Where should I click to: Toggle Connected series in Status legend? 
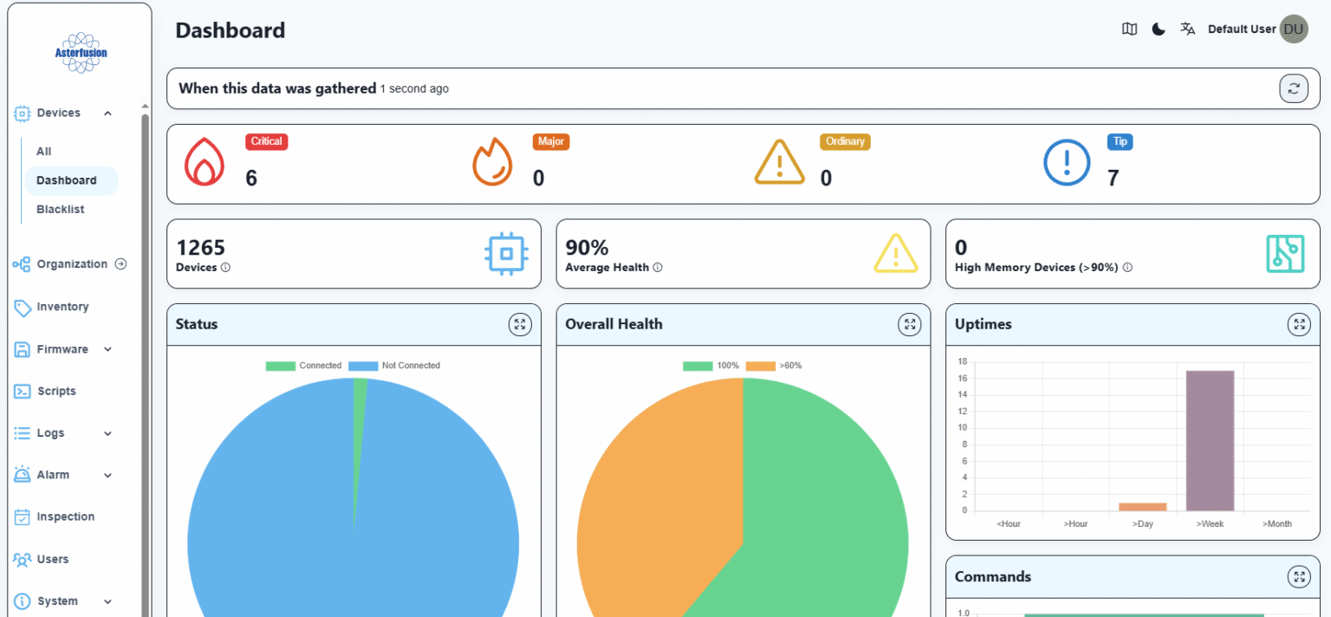pyautogui.click(x=303, y=366)
